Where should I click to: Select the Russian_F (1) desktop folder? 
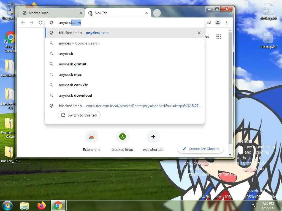(8, 99)
